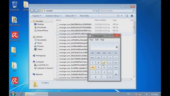
Task: Click the calculator digit 8 key
Action: click(99, 63)
